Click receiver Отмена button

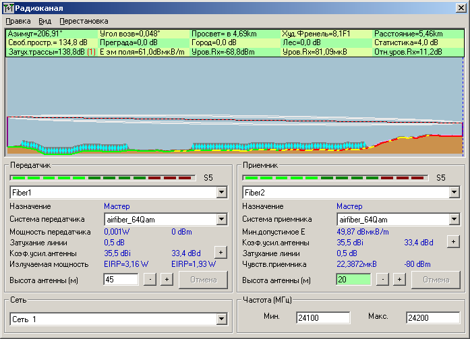(436, 280)
